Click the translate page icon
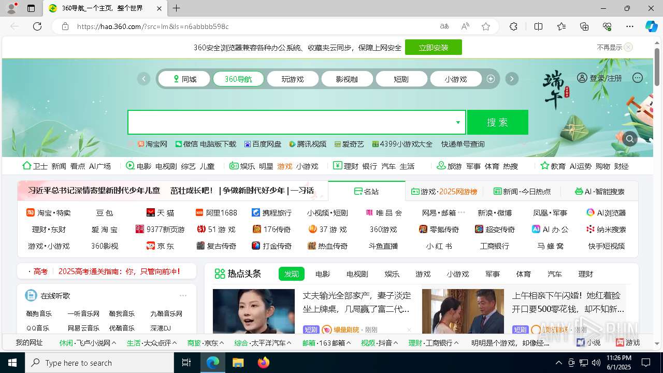Viewport: 663px width, 373px height. coord(444,26)
